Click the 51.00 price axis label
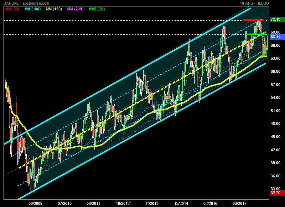285x207 pixels. pos(275,111)
